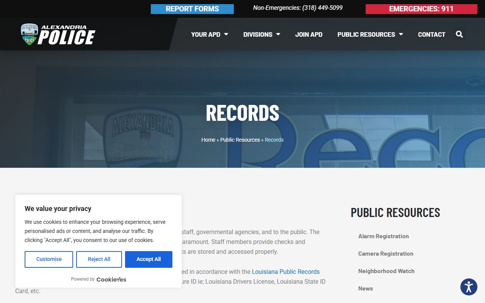Open the accessibility widget icon
This screenshot has width=485, height=303.
point(469,287)
